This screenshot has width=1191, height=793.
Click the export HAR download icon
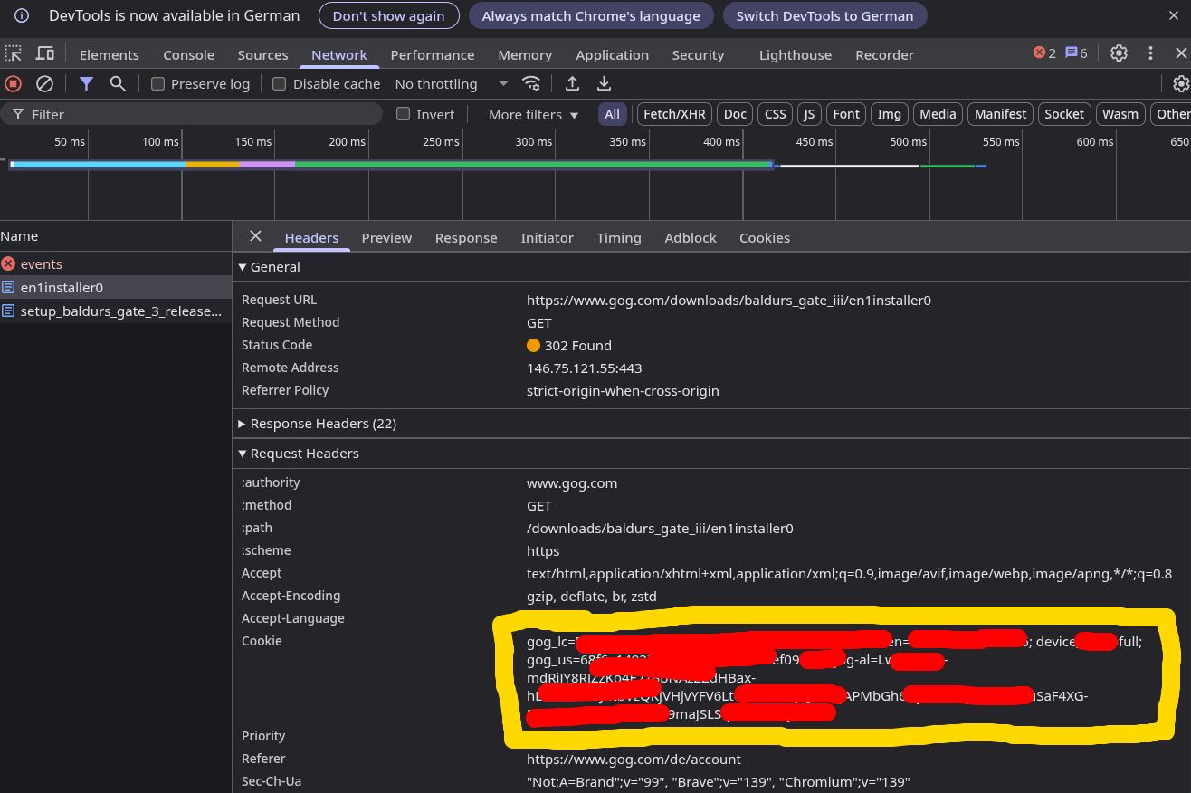(x=604, y=83)
